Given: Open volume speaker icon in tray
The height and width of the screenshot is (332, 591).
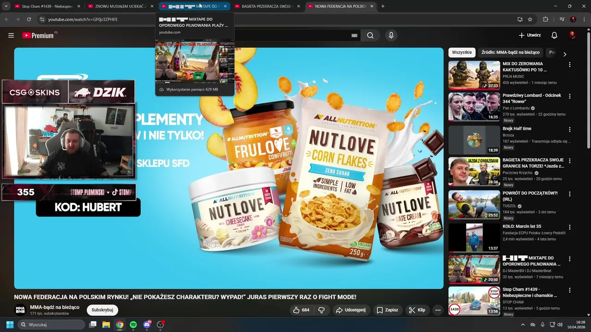Looking at the screenshot, I should click(560, 325).
